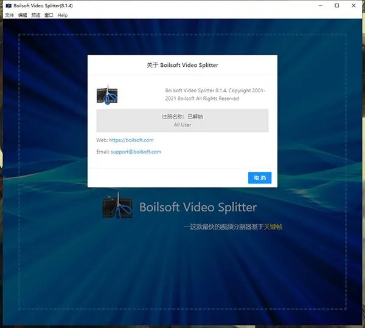Image resolution: width=365 pixels, height=328 pixels.
Task: Open the Help menu
Action: (x=63, y=15)
